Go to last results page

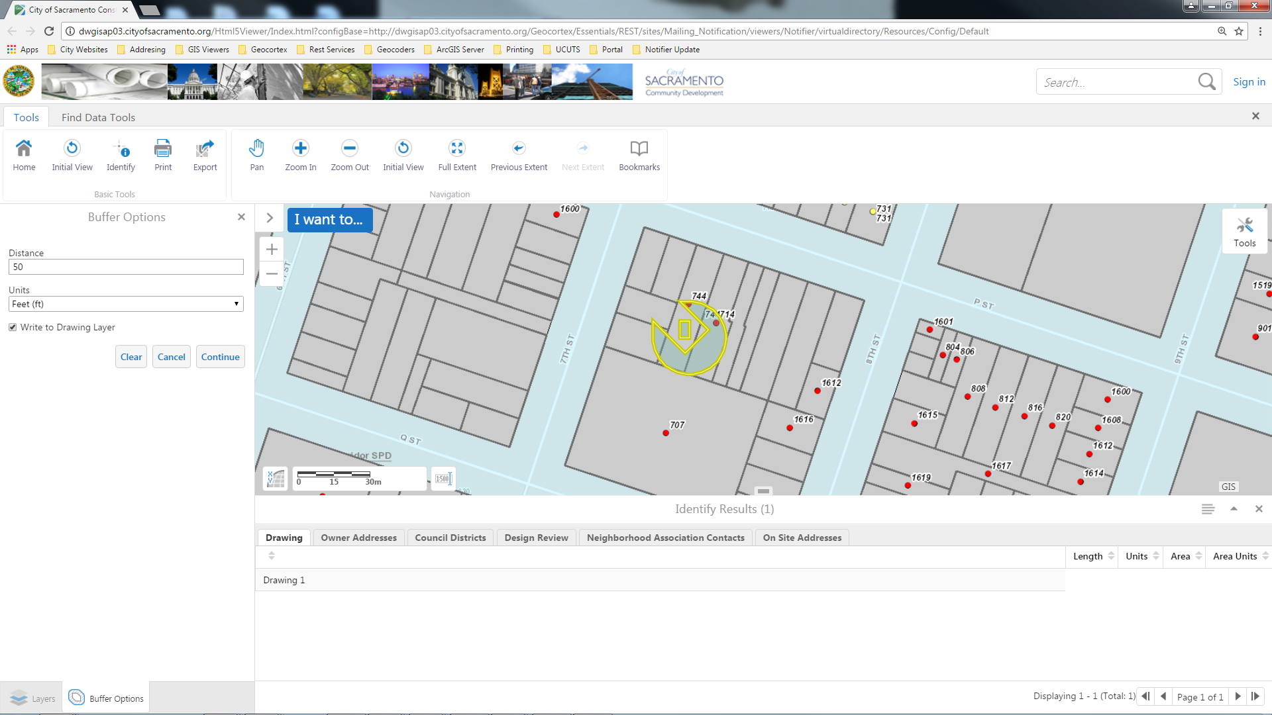[x=1255, y=696]
